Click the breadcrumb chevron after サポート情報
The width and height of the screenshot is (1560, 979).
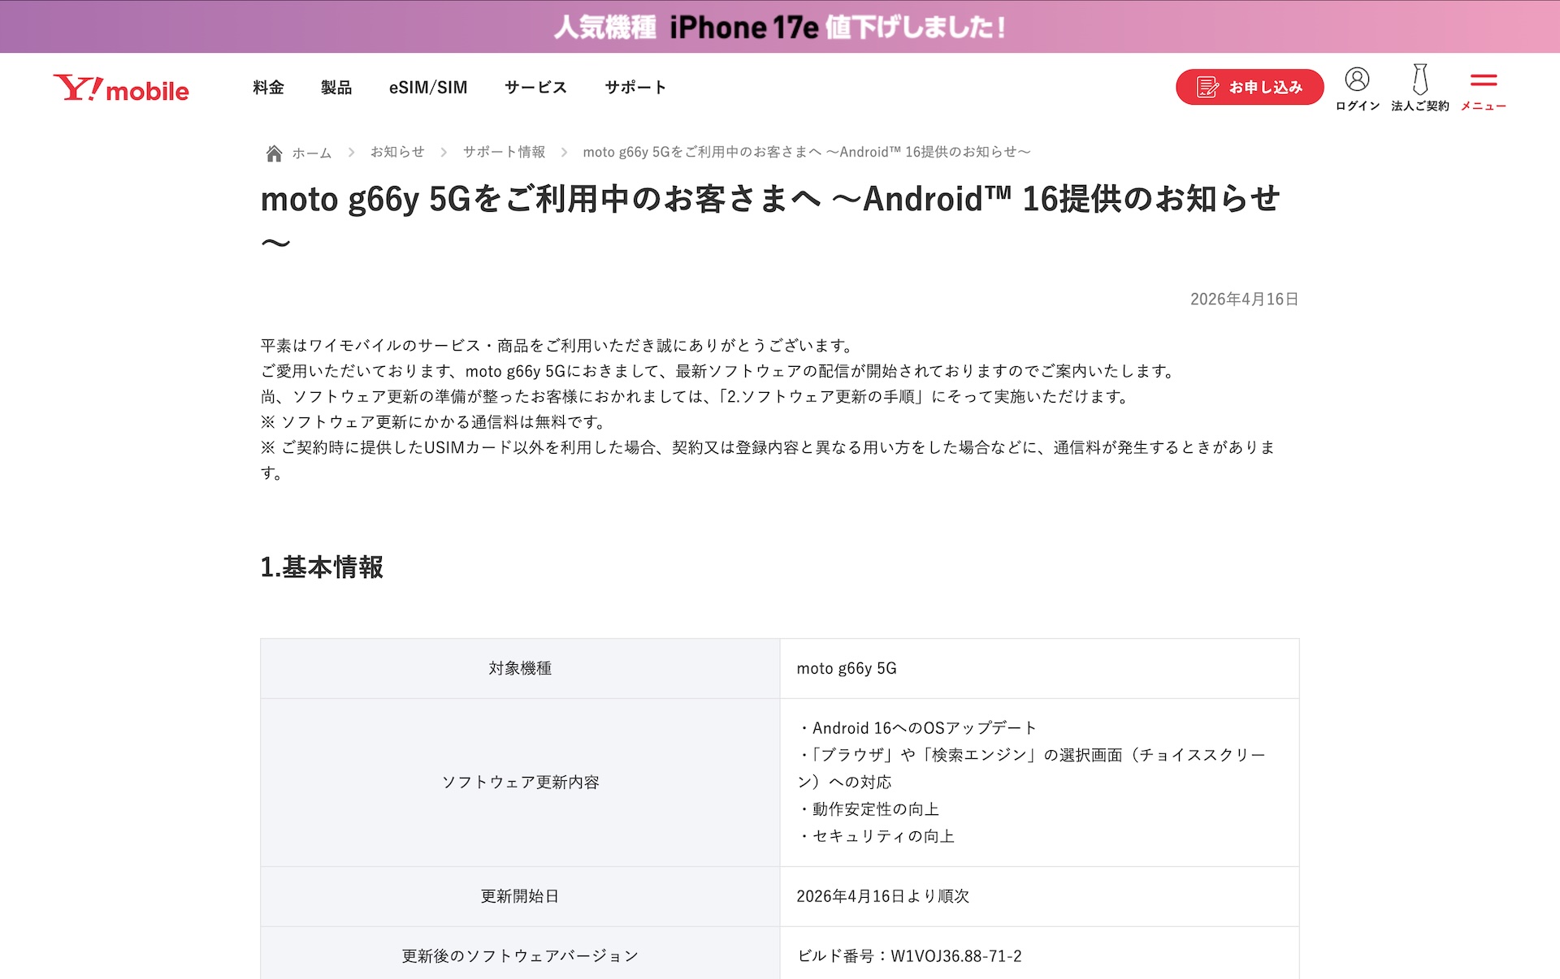564,152
